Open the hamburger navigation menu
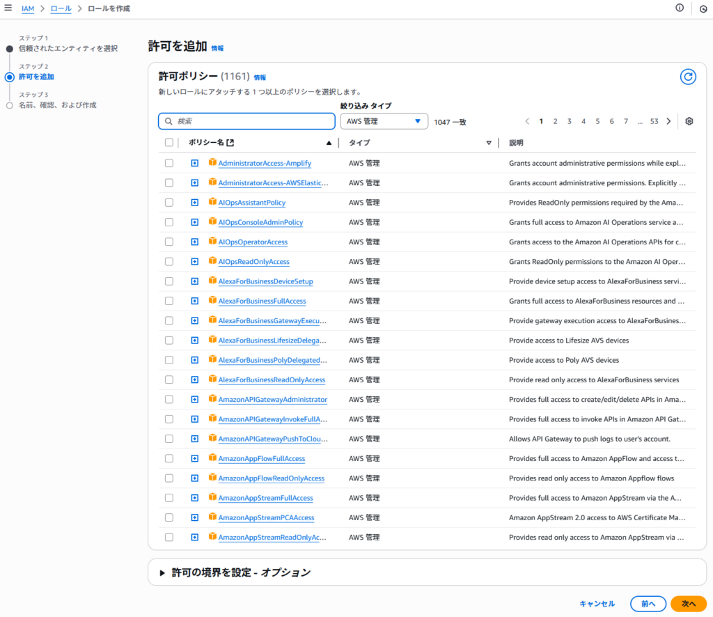This screenshot has width=713, height=617. [8, 8]
